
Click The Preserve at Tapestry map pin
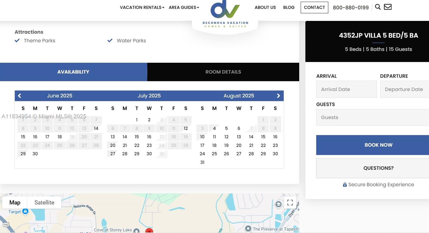[x=248, y=229]
